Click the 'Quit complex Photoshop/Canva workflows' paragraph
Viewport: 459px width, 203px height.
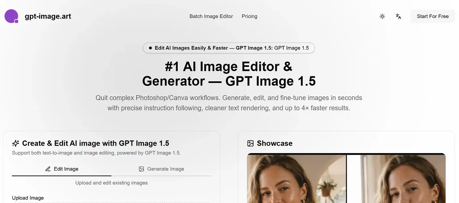(229, 103)
